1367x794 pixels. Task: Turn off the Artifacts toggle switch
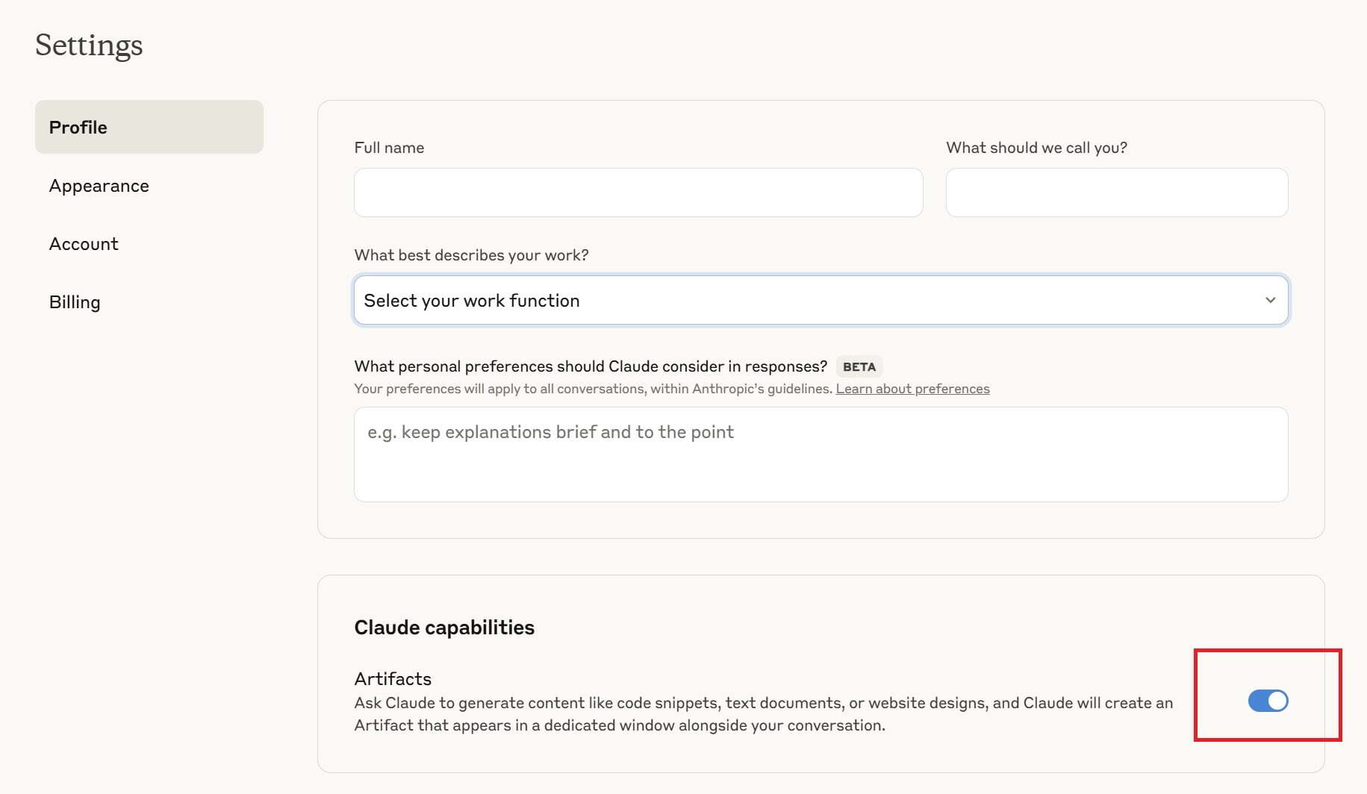1268,701
